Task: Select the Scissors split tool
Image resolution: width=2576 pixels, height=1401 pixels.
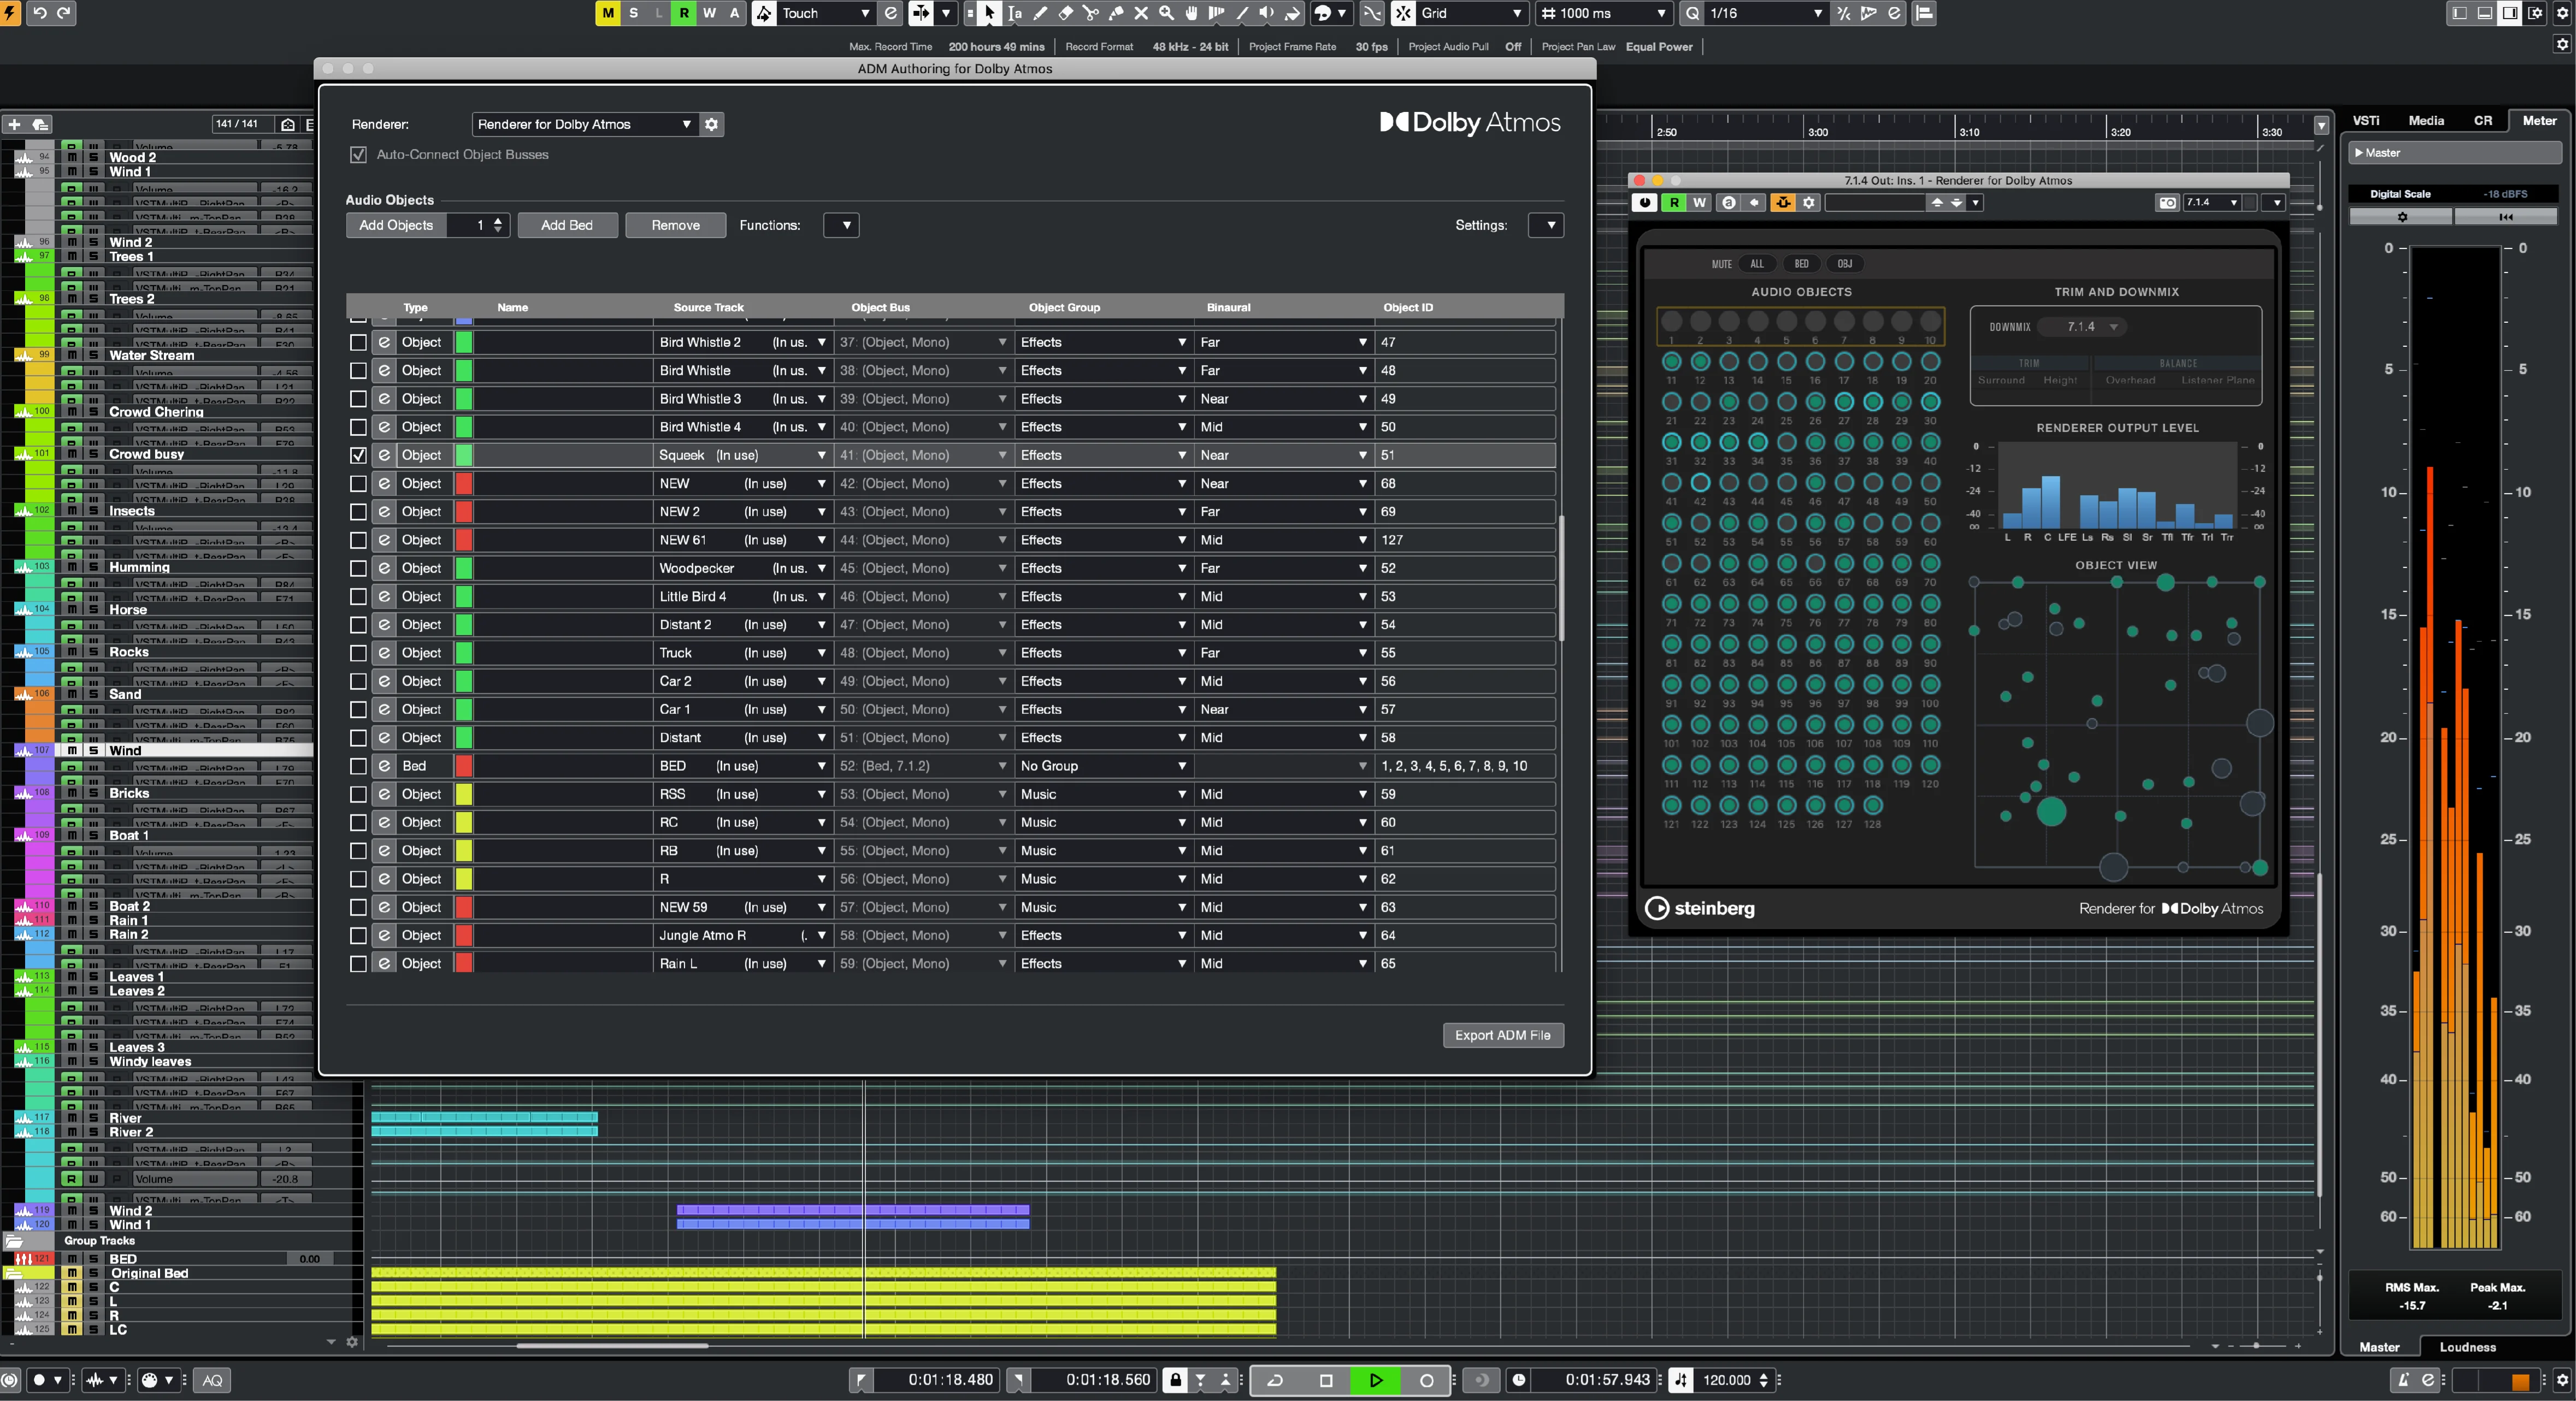Action: point(1090,13)
